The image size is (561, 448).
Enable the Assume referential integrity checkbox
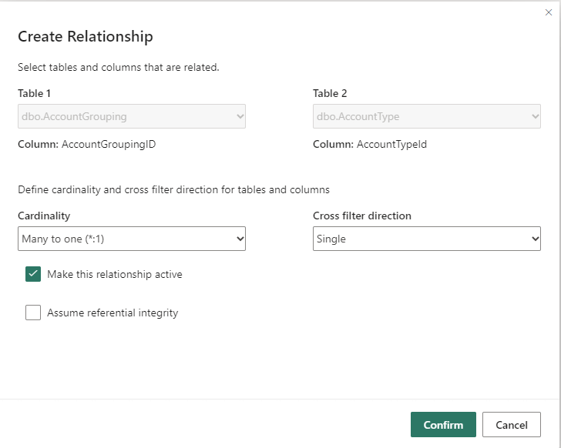coord(33,313)
